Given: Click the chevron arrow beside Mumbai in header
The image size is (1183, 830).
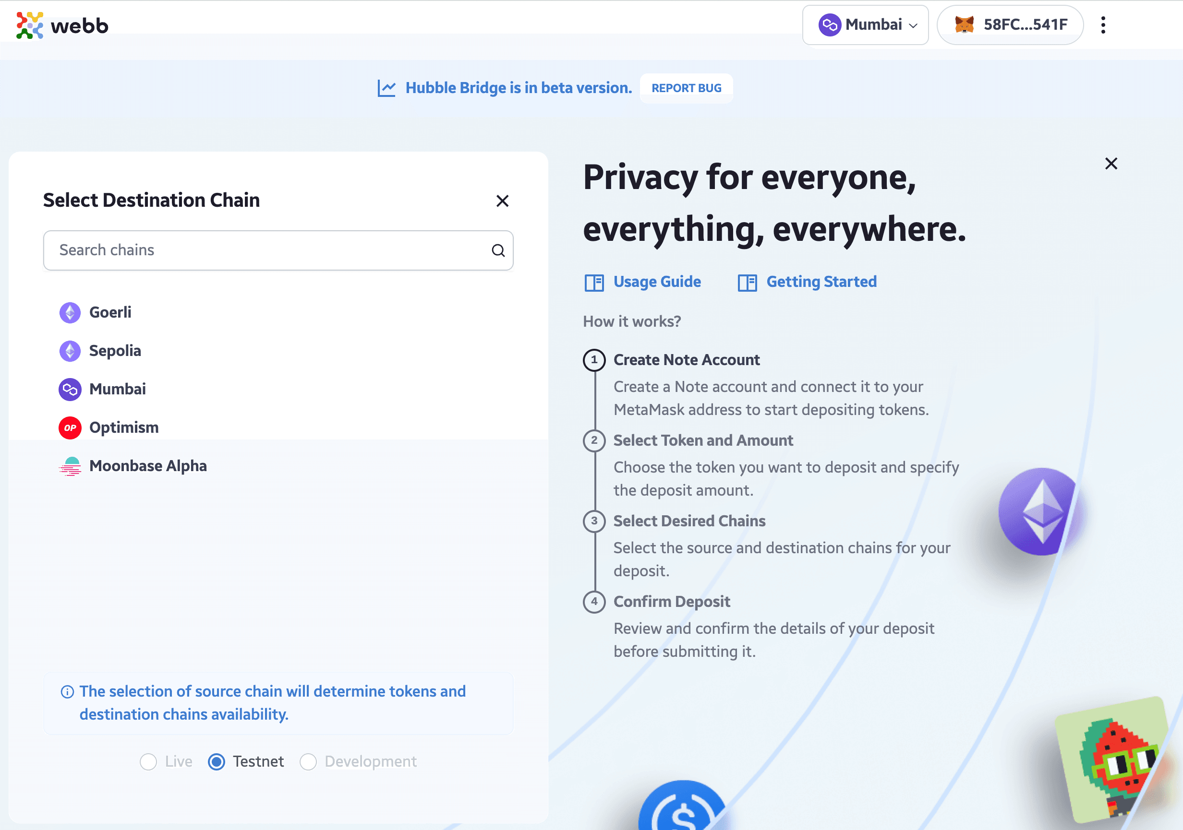Looking at the screenshot, I should (x=913, y=26).
